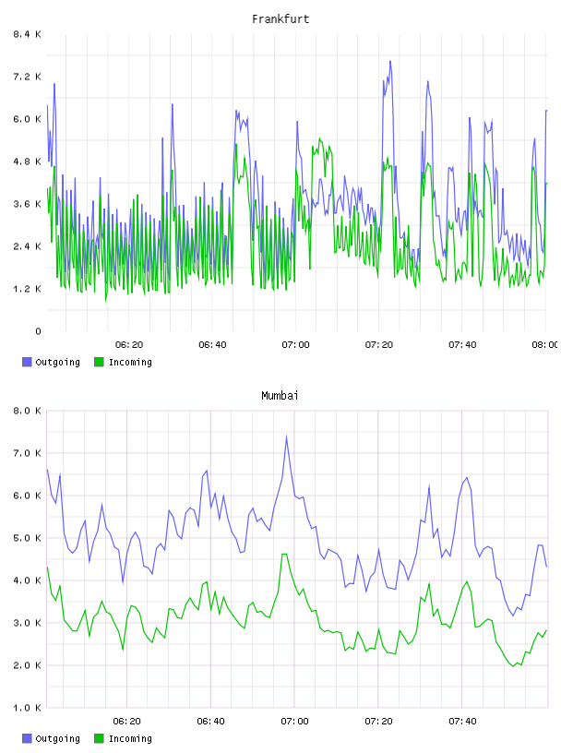The height and width of the screenshot is (753, 561).
Task: Select the Incoming legend label under Frankfurt
Action: click(x=130, y=363)
